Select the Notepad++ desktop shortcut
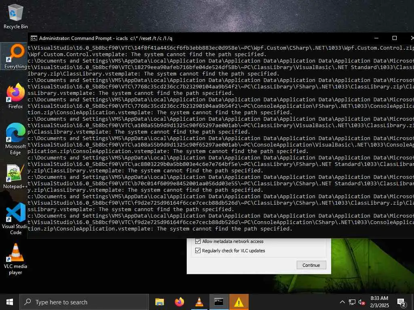The image size is (414, 310). [x=16, y=177]
